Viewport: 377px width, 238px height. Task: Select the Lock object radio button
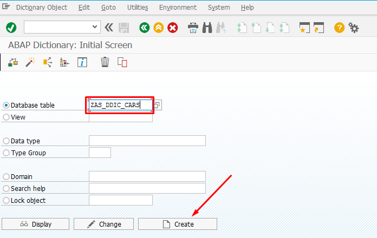coord(6,200)
